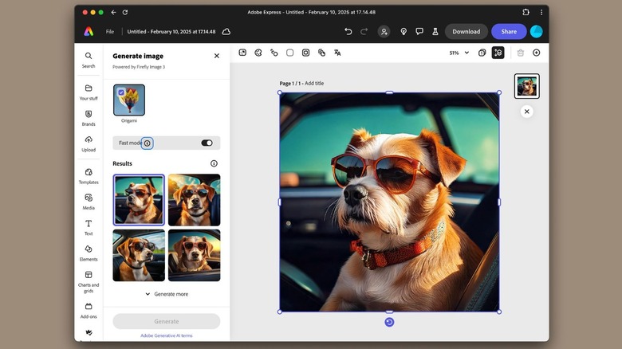
Task: Uncheck the Origami style checkbox
Action: pos(121,92)
